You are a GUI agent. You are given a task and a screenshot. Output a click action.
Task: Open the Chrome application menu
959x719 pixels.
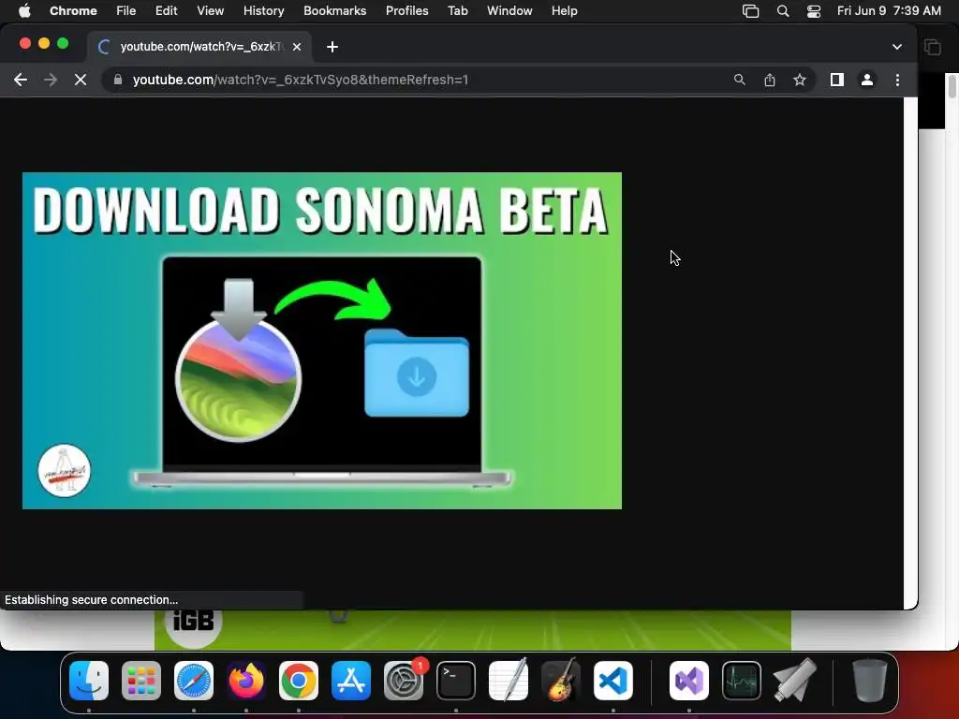(73, 10)
